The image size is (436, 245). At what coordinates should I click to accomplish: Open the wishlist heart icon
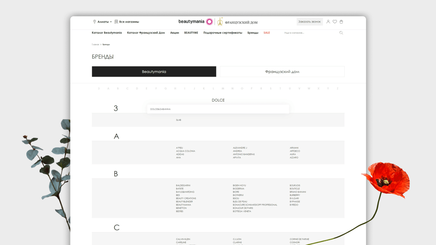334,22
